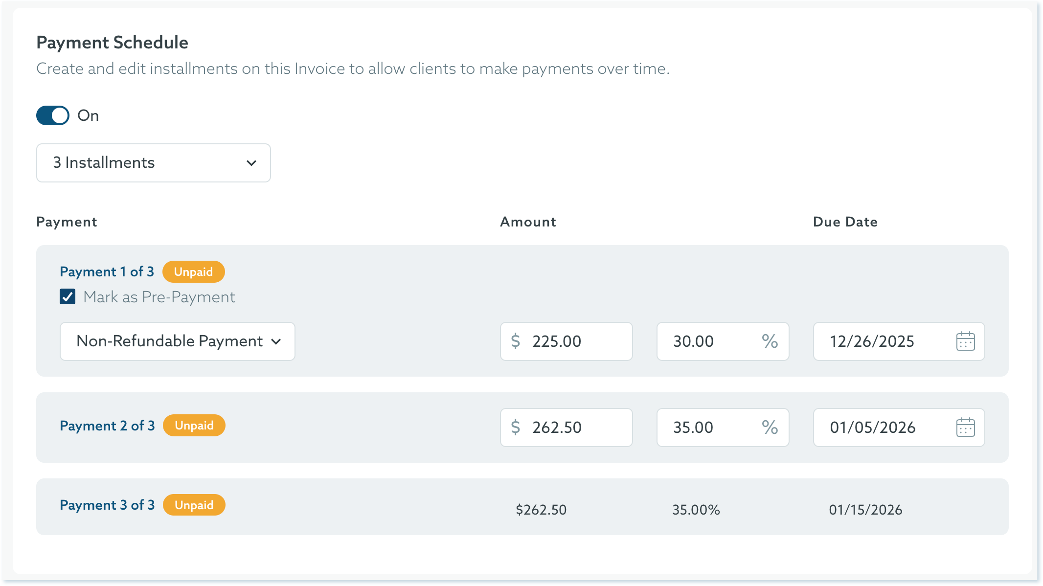Viewport: 1043px width, 586px height.
Task: Expand Non-Refundable Payment dropdown
Action: pyautogui.click(x=177, y=341)
